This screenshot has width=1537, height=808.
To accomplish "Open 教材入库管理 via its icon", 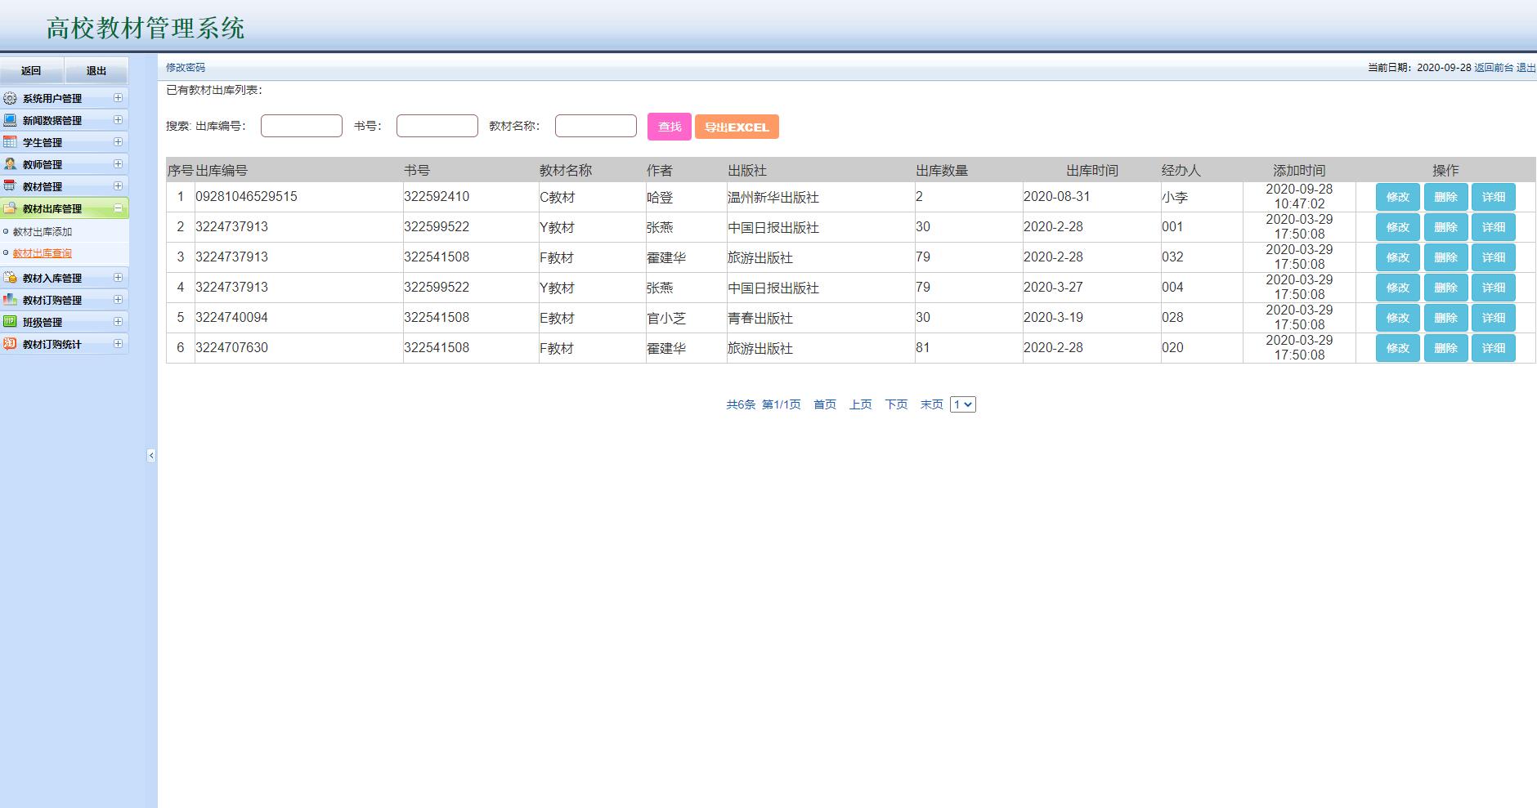I will 11,277.
